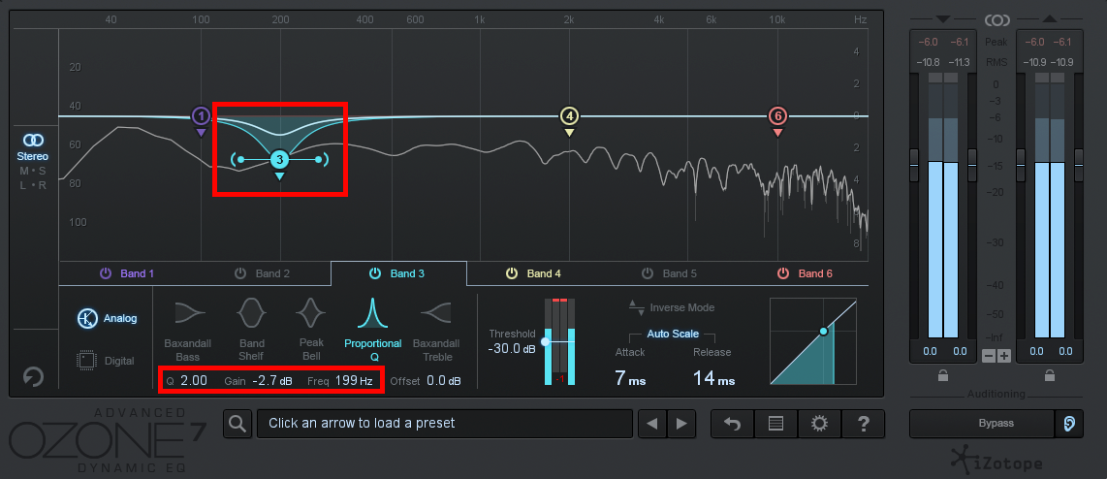Image resolution: width=1107 pixels, height=479 pixels.
Task: Click the ear auditioning icon beside Bypass
Action: click(1069, 424)
